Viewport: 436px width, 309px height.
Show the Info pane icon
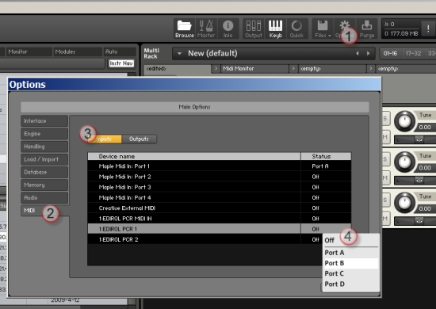click(x=228, y=29)
